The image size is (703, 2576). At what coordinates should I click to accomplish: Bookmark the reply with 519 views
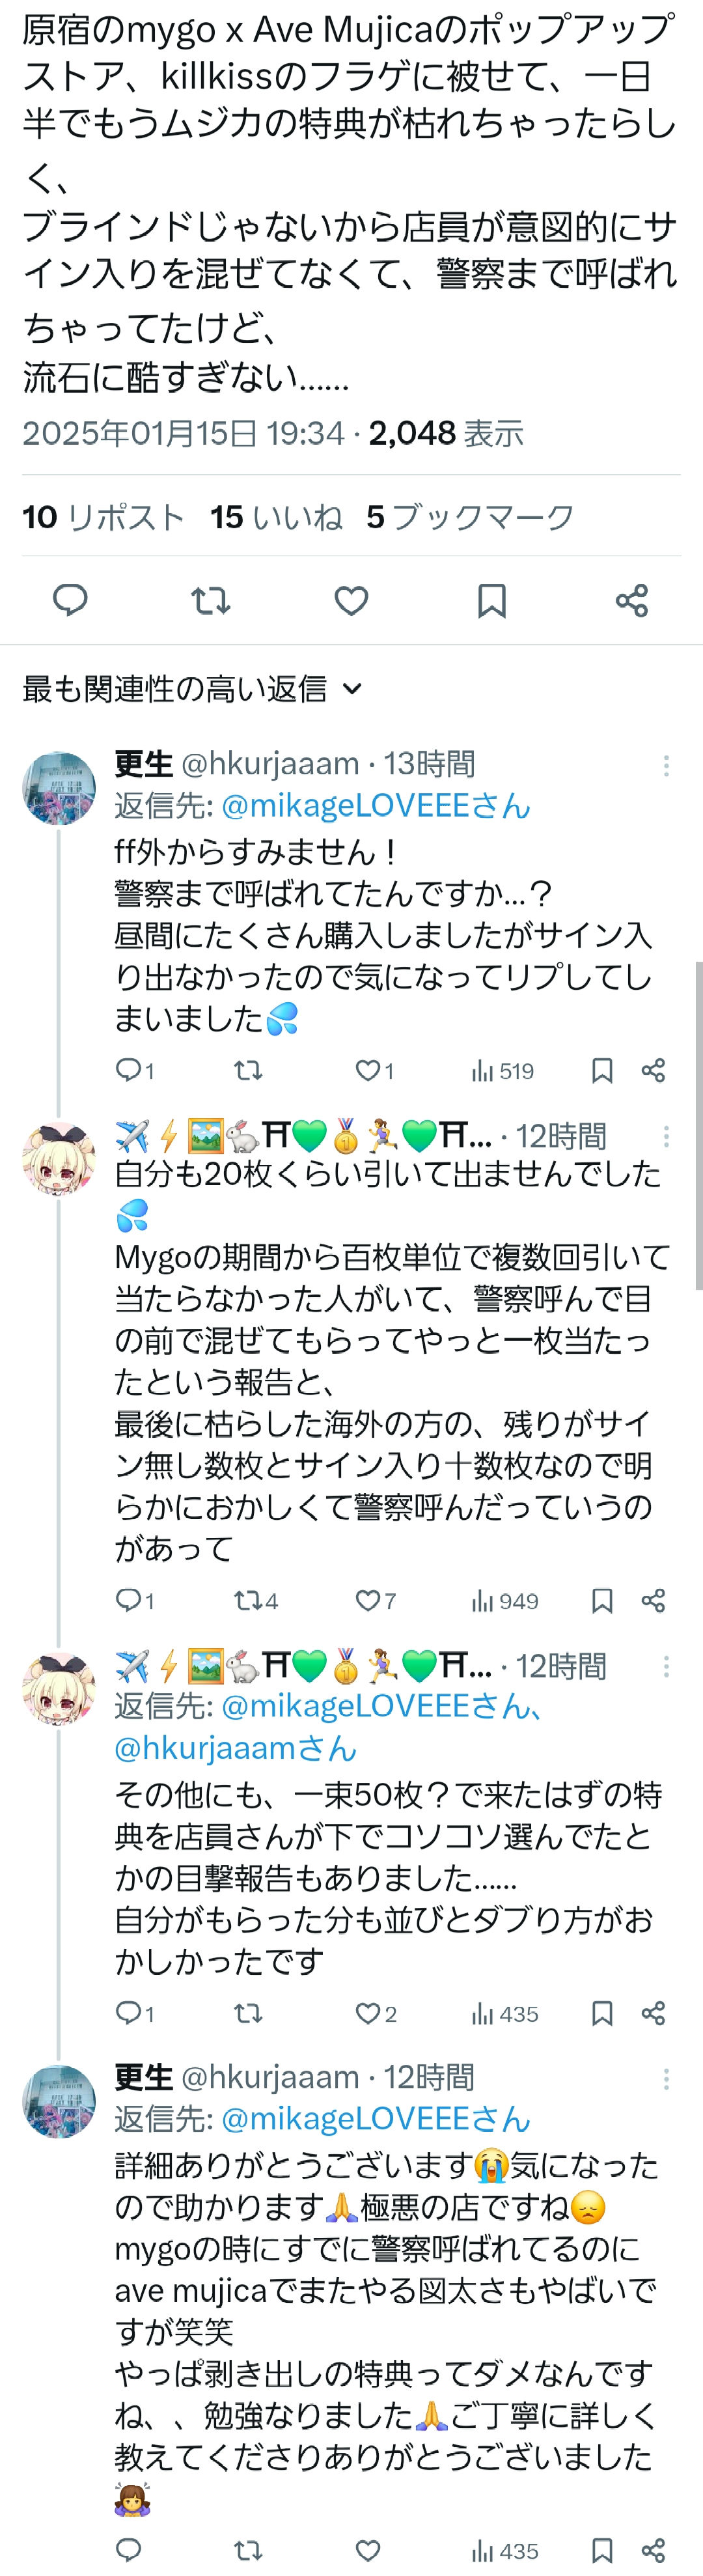tap(602, 1071)
